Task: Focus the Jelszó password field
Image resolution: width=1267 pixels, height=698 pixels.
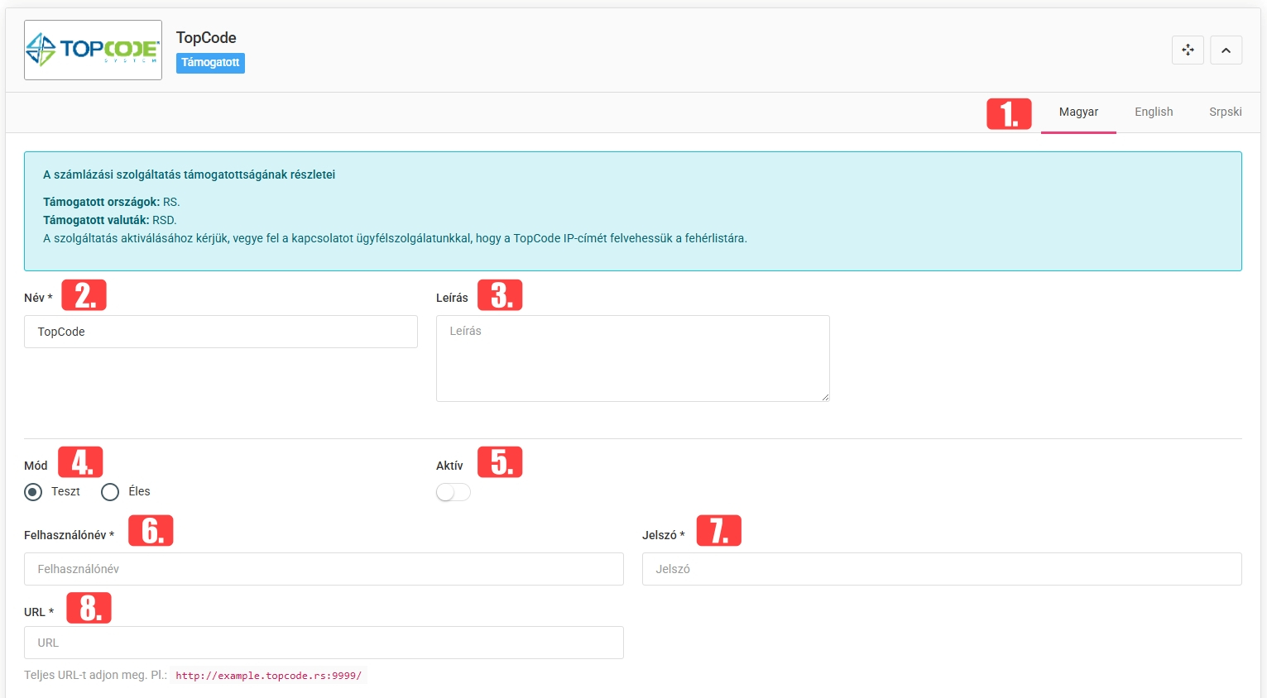Action: pos(941,569)
